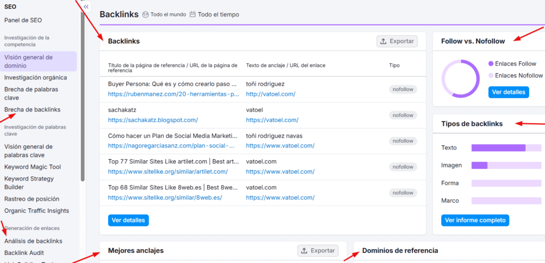Click Ver detalles under Backlinks table
545x263 pixels.
pyautogui.click(x=128, y=220)
